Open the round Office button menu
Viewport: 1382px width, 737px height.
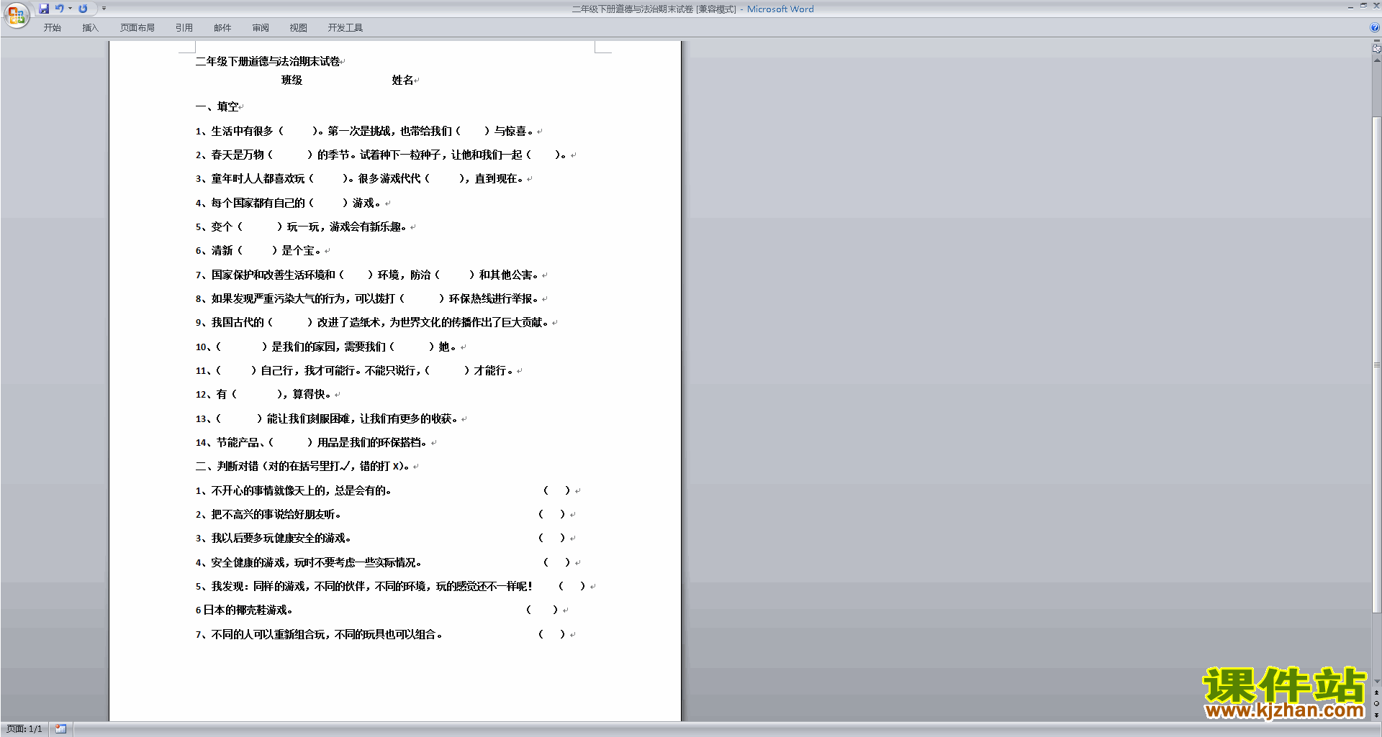pyautogui.click(x=17, y=15)
